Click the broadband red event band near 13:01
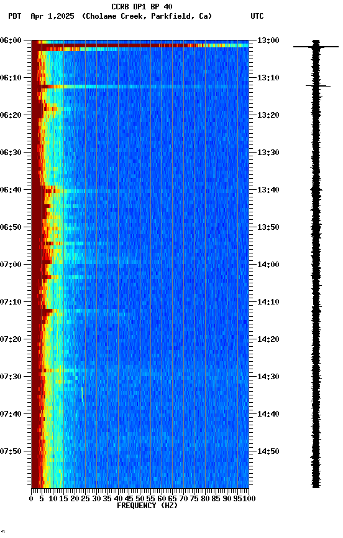 140,45
